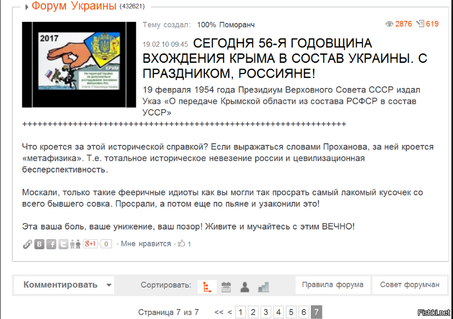
Task: Click the Мне нравится link
Action: coord(146,243)
